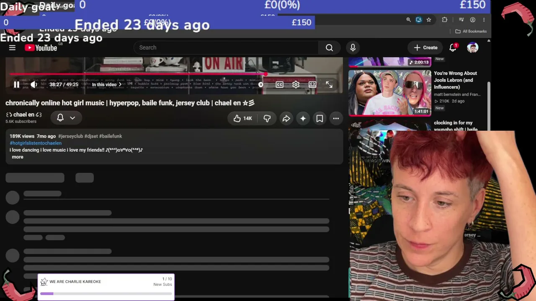
Task: Toggle autoplay switch in player
Action: coord(261,84)
